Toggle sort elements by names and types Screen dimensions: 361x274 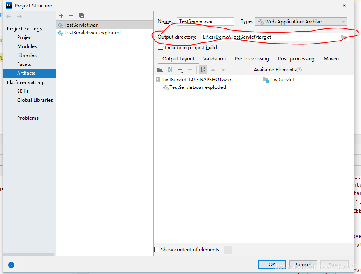pos(203,70)
